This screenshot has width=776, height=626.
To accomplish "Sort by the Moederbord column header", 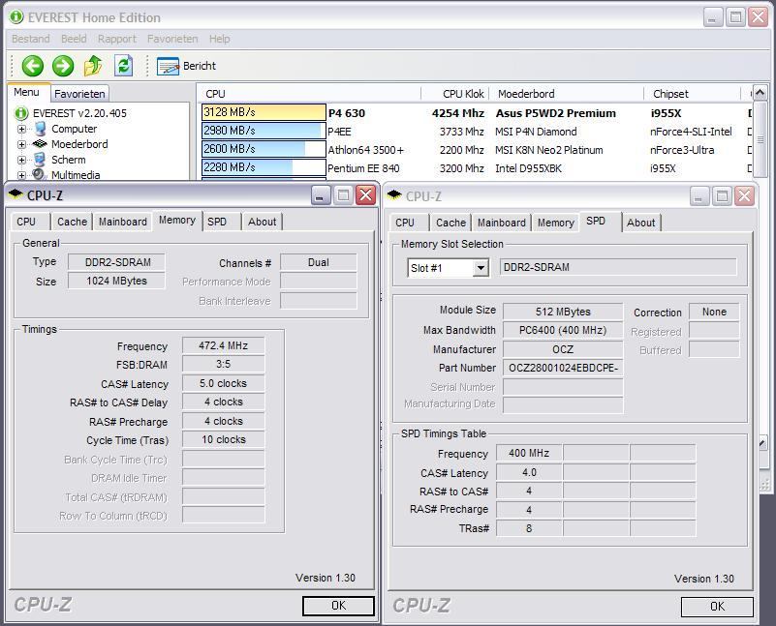I will click(x=566, y=94).
